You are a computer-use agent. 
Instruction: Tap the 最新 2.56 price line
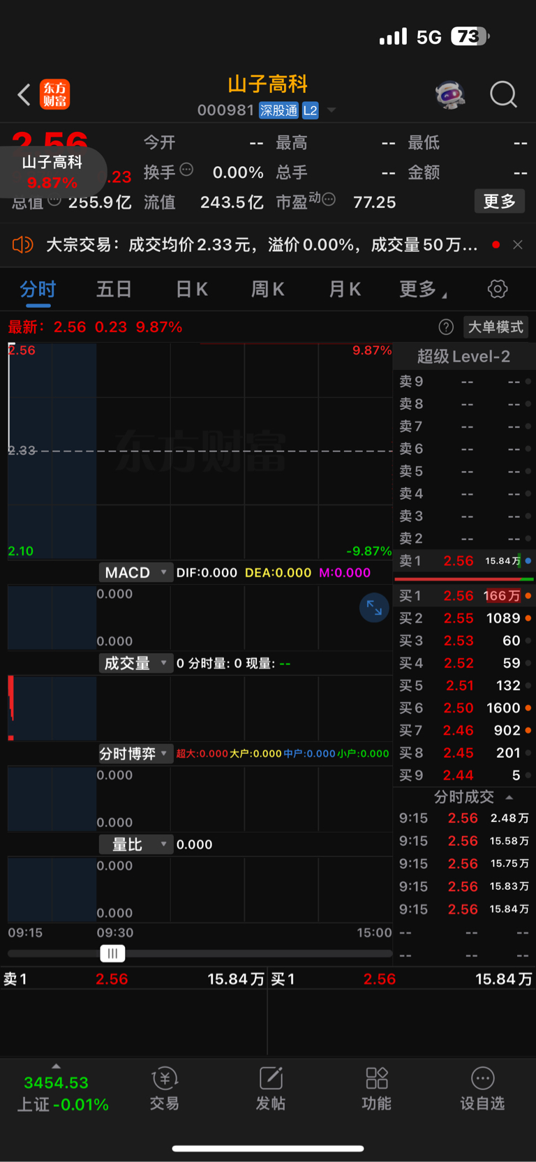[x=95, y=327]
